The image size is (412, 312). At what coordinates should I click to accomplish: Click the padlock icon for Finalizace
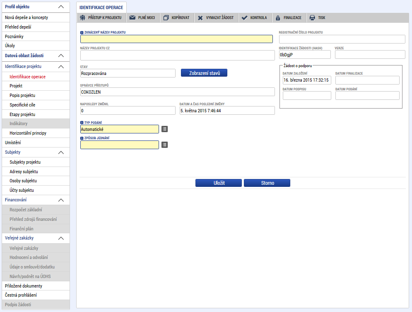(x=278, y=18)
